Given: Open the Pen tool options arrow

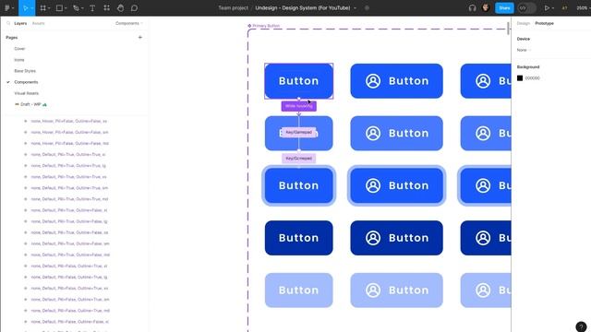Looking at the screenshot, I should coord(82,8).
